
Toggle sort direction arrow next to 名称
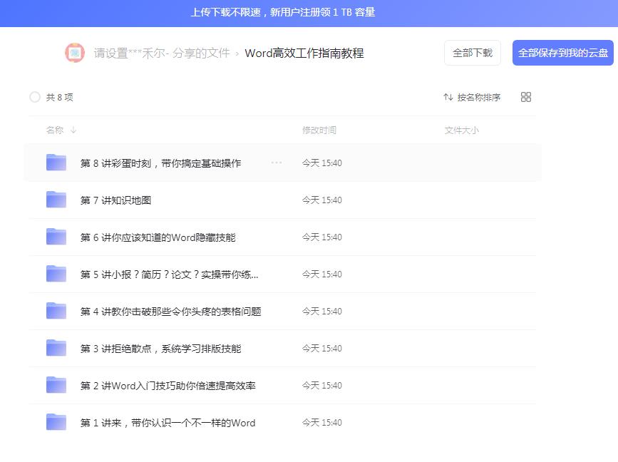(x=73, y=130)
